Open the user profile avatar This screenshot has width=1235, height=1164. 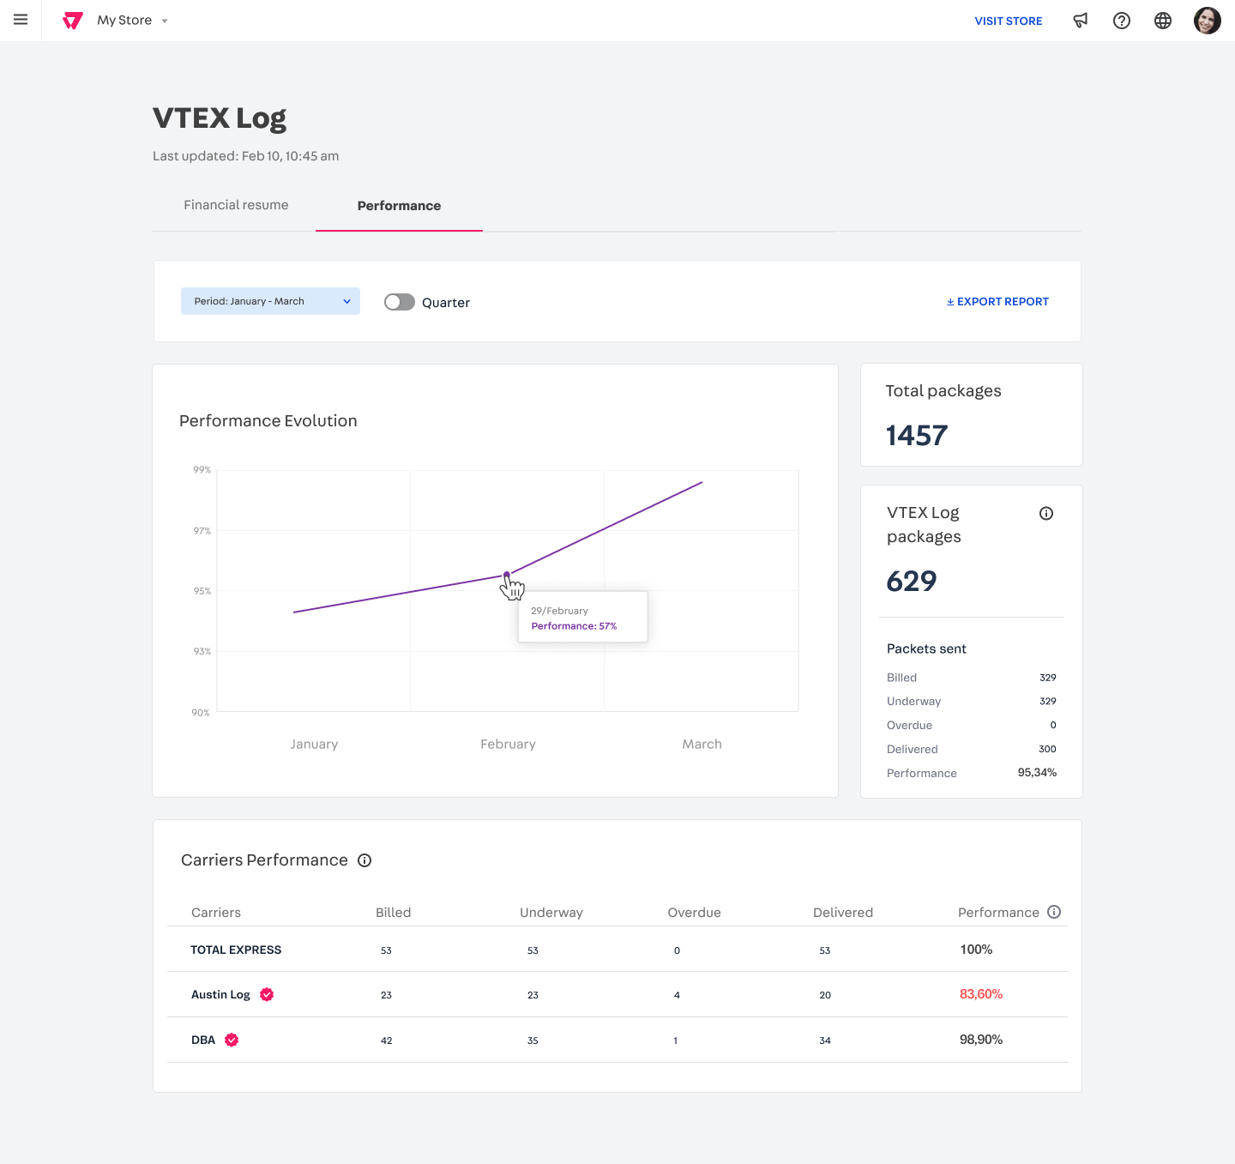click(1207, 21)
